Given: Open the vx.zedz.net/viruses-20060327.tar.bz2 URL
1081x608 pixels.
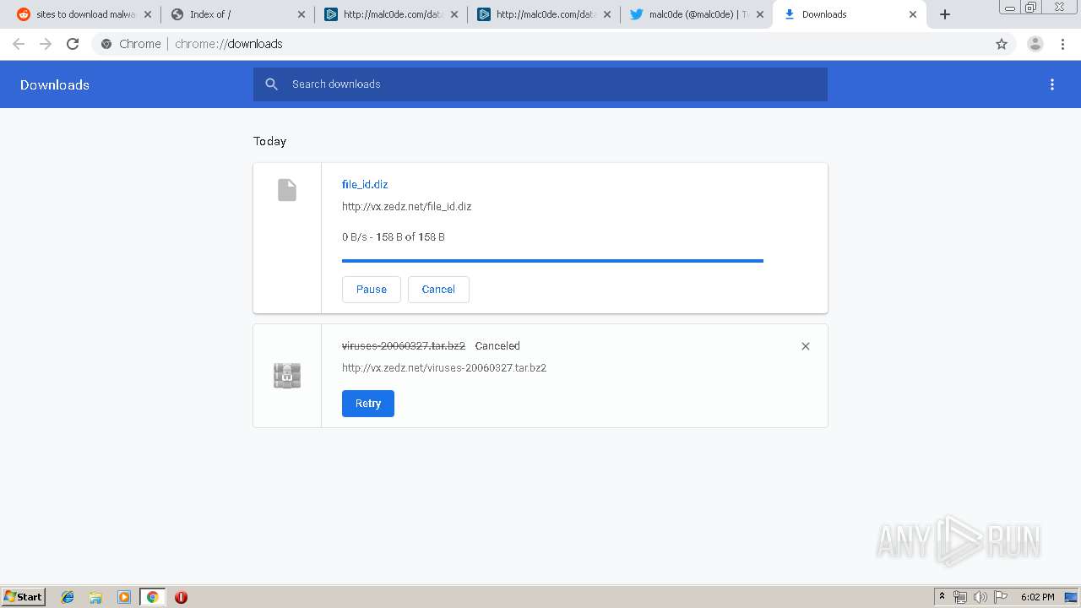Looking at the screenshot, I should [x=444, y=368].
